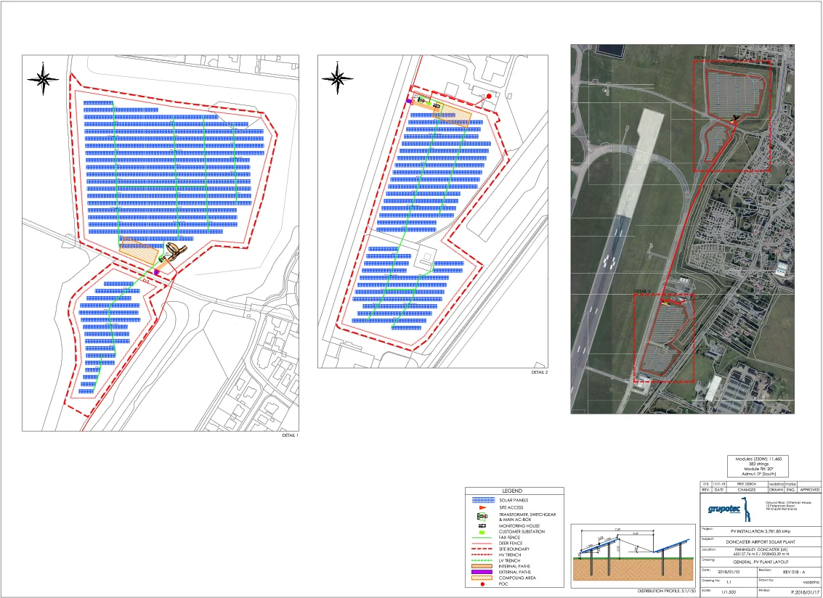823x598 pixels.
Task: Click the hatched compound area on Detail 2 plan
Action: [x=453, y=115]
